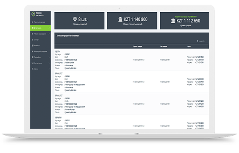Focus the search field in the sold list panel

click(x=202, y=41)
